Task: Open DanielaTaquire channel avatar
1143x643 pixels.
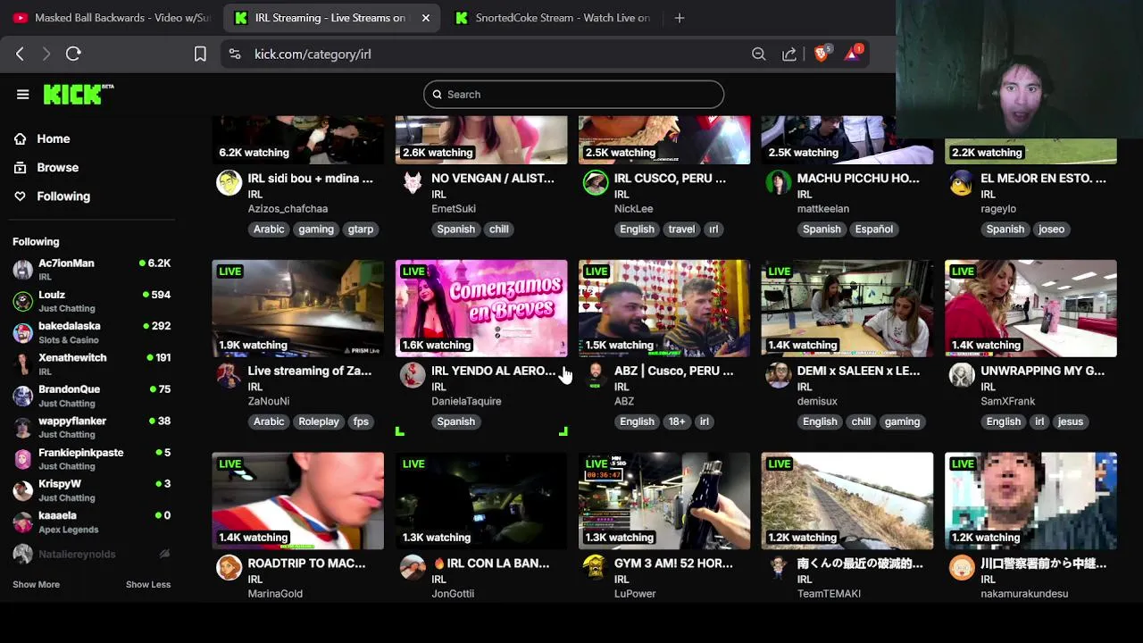Action: (x=413, y=375)
